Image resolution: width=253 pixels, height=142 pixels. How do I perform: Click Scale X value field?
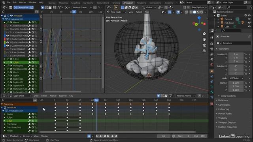[236, 83]
